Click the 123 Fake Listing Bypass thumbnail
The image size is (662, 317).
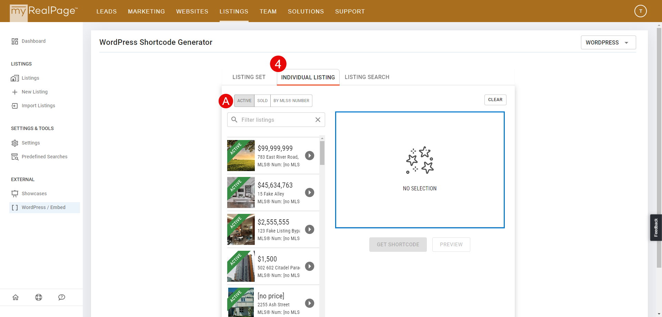(241, 229)
